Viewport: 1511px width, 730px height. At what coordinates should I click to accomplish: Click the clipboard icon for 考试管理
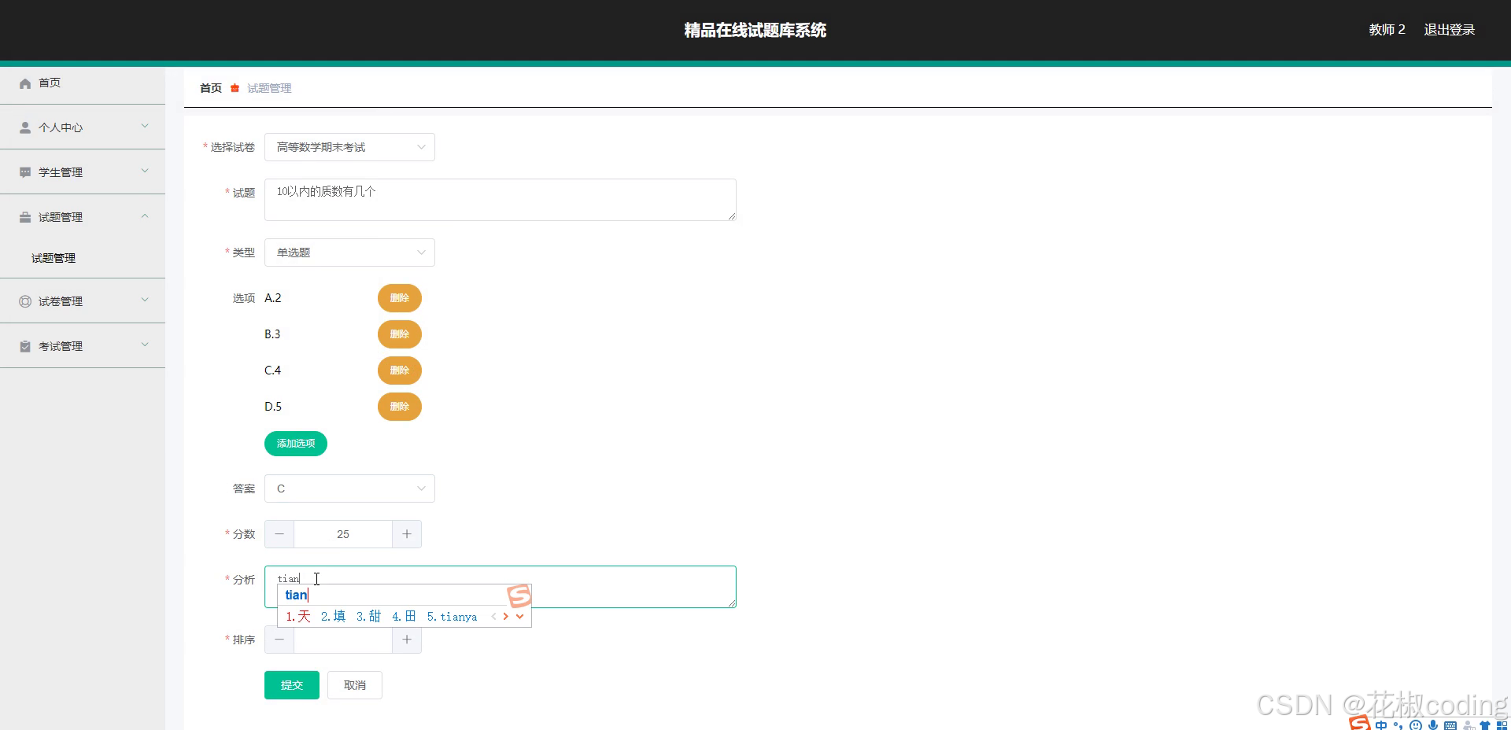click(x=25, y=346)
